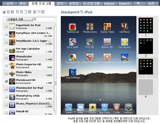160x124 pixels.
Task: Select the Pinball HD list row
Action: click(28, 112)
